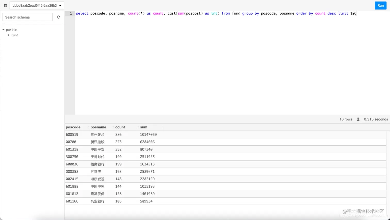Select the cell 中国中免
The height and width of the screenshot is (220, 390).
[x=97, y=187]
